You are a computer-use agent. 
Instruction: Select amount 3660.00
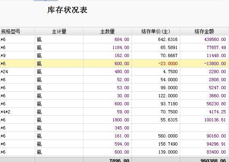pyautogui.click(x=204, y=96)
